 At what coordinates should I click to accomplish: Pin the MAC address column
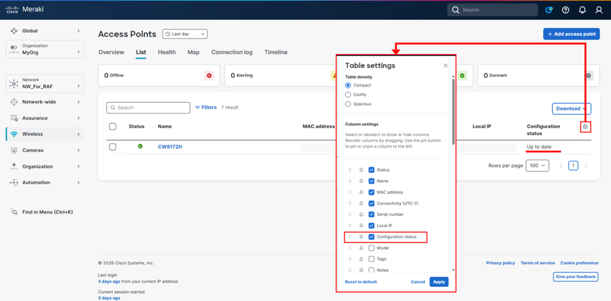tap(361, 193)
